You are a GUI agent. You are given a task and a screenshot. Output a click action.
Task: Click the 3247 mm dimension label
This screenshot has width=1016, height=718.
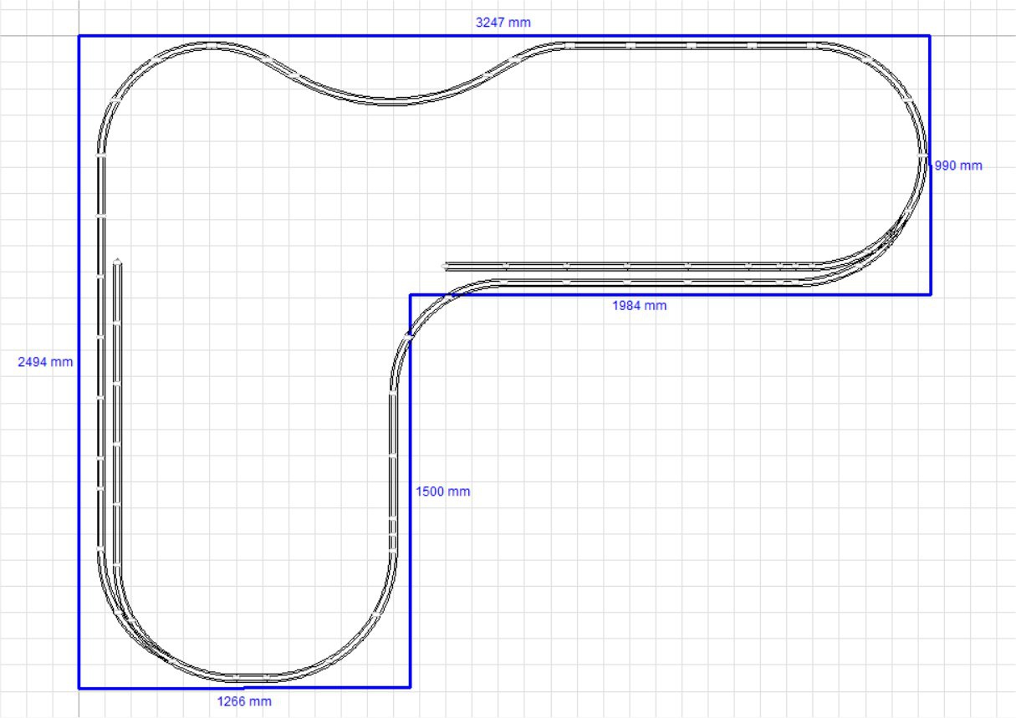point(503,22)
